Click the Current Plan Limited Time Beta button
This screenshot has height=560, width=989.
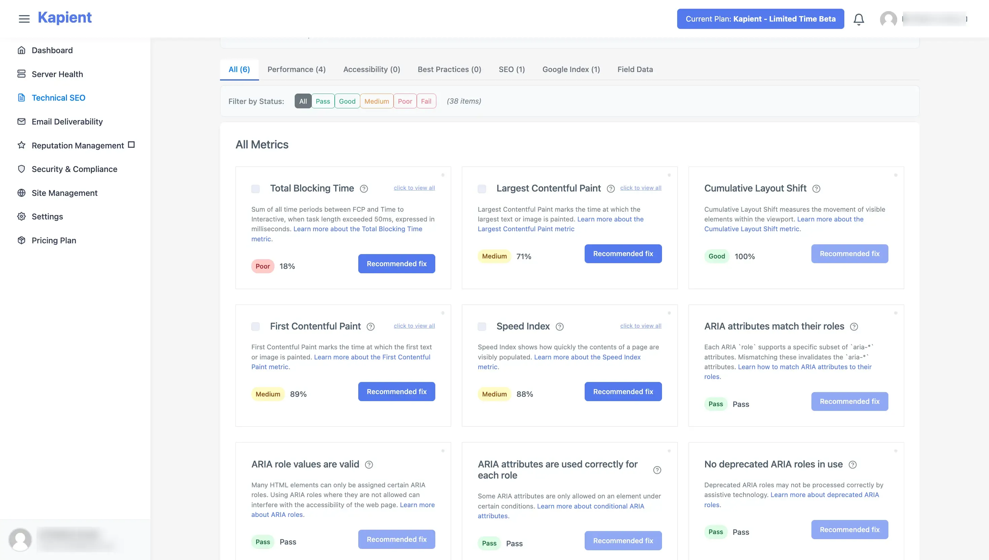[x=760, y=19]
